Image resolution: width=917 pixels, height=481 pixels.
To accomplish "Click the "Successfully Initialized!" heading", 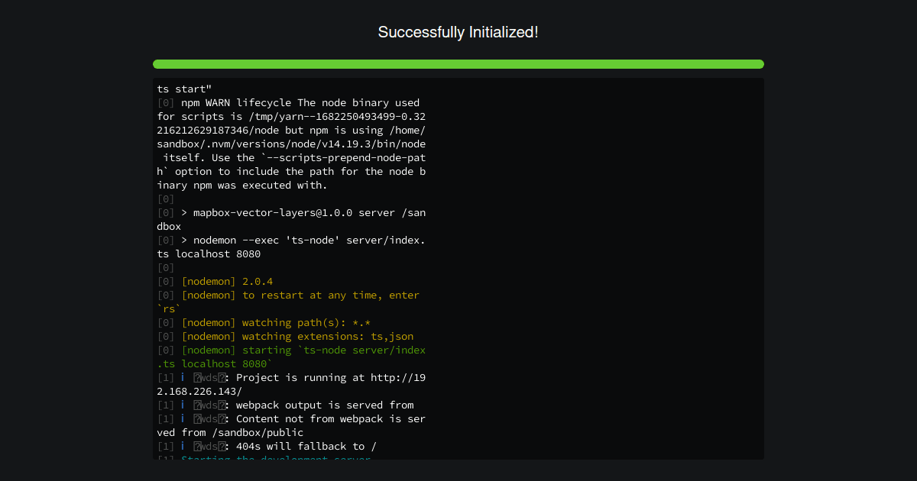I will [458, 32].
